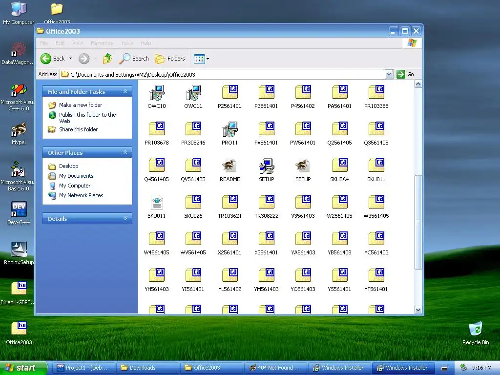The image size is (500, 375).
Task: Select Microsoft Visual C++ 6.0 shortcut
Action: point(19,97)
